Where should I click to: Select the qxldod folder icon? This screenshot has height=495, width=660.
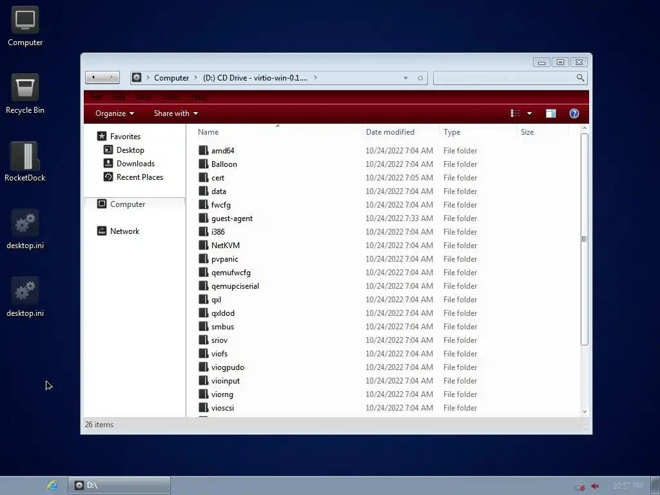click(204, 313)
